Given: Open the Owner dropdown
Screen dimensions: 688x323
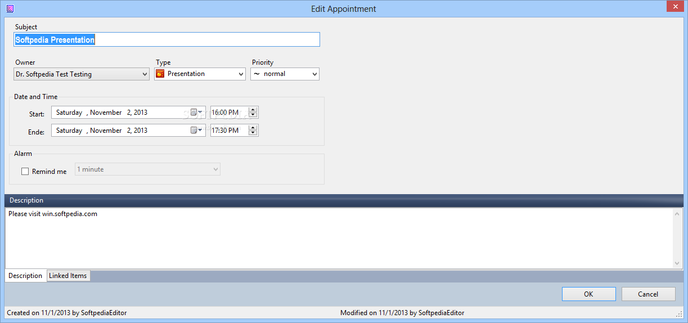Looking at the screenshot, I should click(x=145, y=74).
